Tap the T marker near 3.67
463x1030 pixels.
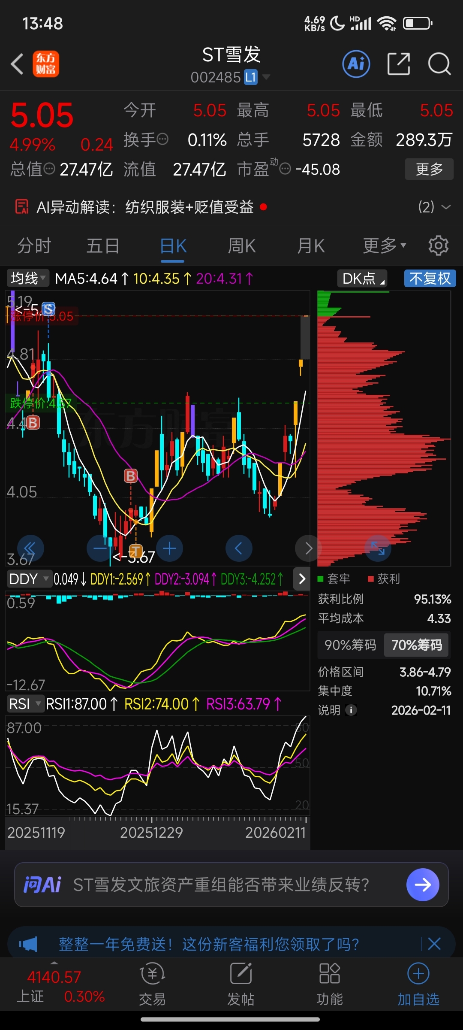[135, 551]
